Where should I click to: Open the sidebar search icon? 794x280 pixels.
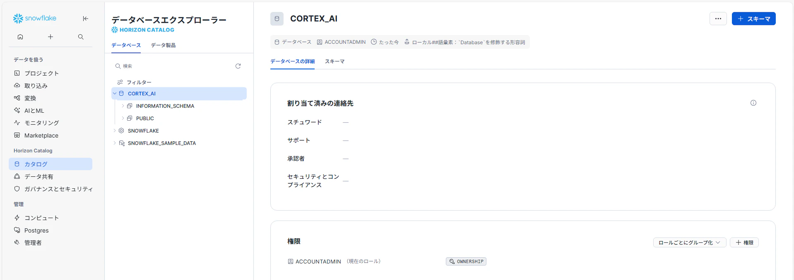(81, 37)
